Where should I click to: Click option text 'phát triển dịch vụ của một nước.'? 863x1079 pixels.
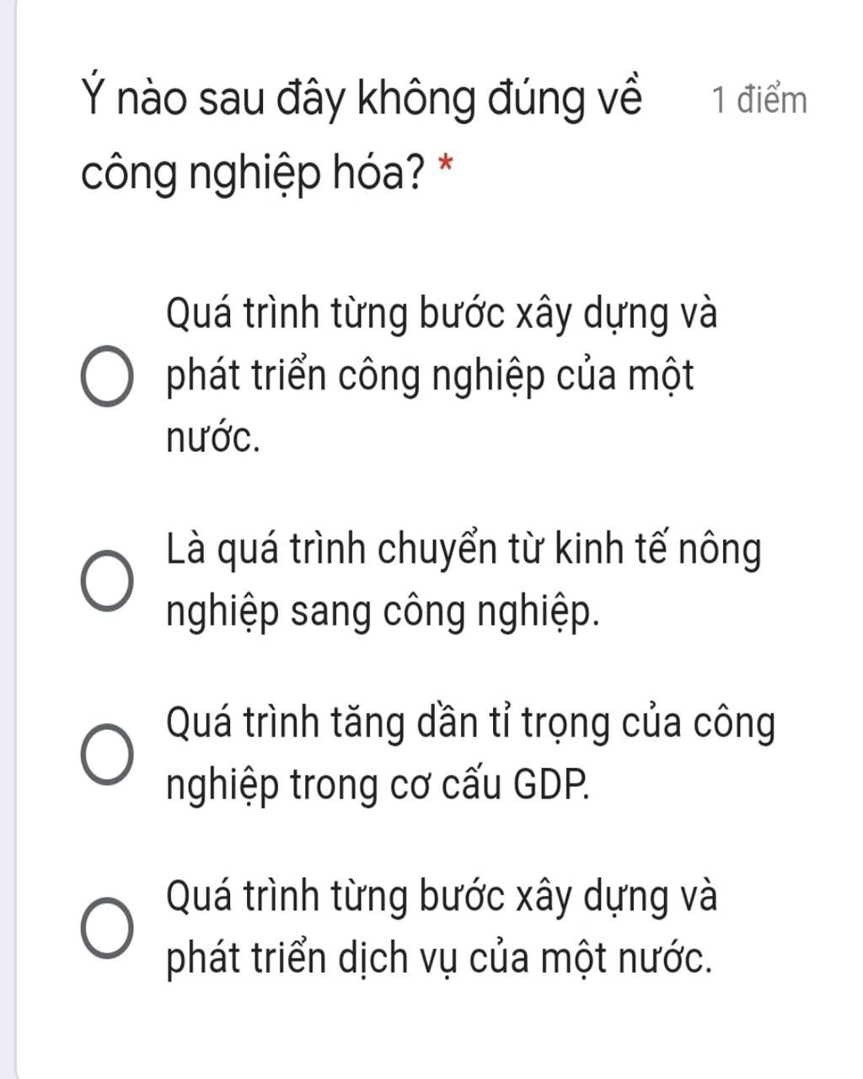pos(439,959)
